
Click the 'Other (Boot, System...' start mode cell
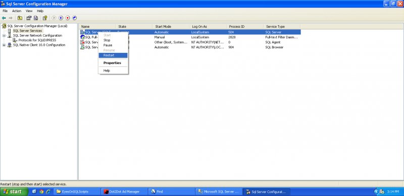point(171,42)
